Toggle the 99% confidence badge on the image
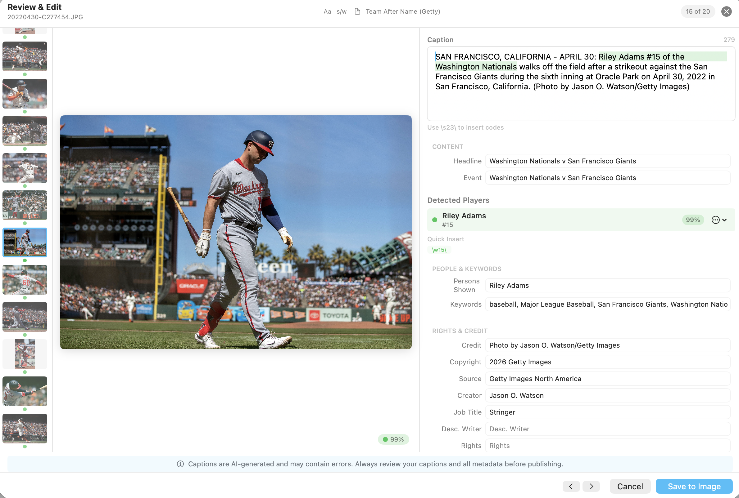Image resolution: width=739 pixels, height=498 pixels. point(393,439)
